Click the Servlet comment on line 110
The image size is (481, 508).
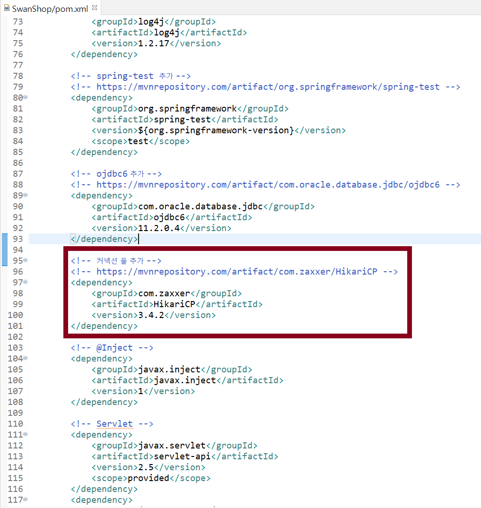[x=112, y=424]
